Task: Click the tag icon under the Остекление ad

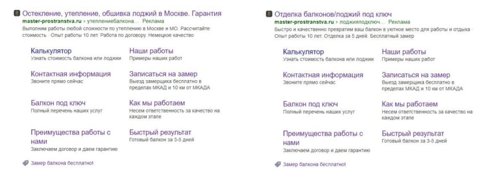Action: click(25, 163)
